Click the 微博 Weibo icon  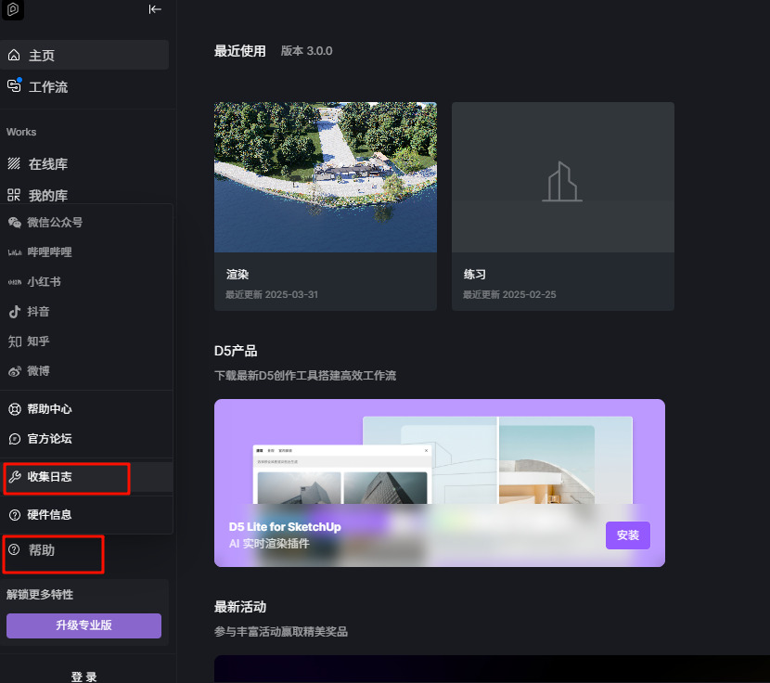point(15,371)
